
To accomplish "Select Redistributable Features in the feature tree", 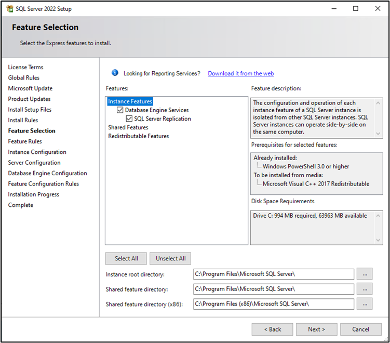I will coord(139,136).
